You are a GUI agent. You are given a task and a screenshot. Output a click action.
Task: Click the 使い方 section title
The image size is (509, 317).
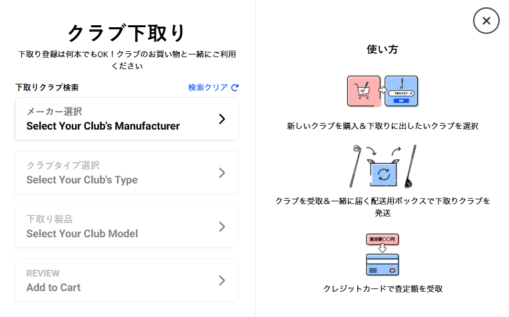click(383, 49)
